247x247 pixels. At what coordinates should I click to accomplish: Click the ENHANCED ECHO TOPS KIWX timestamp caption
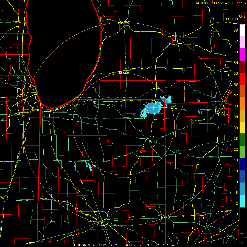(x=125, y=245)
